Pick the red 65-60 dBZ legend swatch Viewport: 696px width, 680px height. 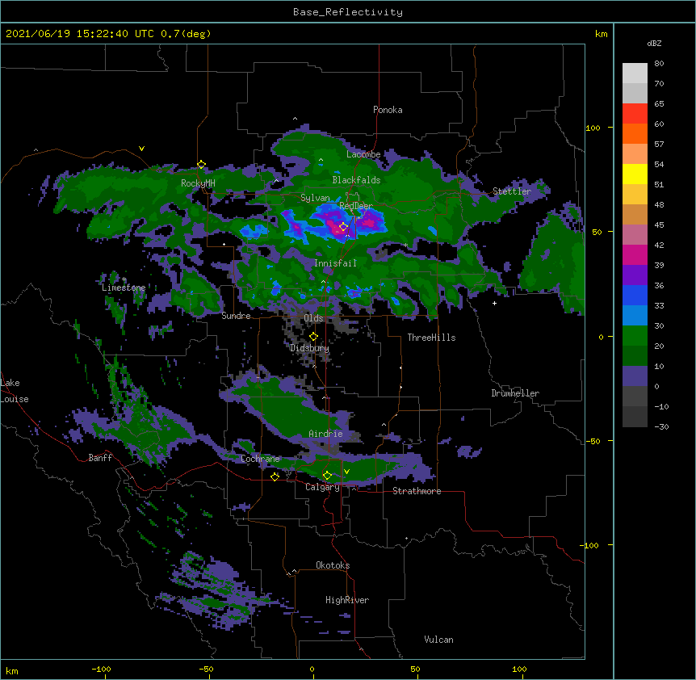(x=635, y=114)
